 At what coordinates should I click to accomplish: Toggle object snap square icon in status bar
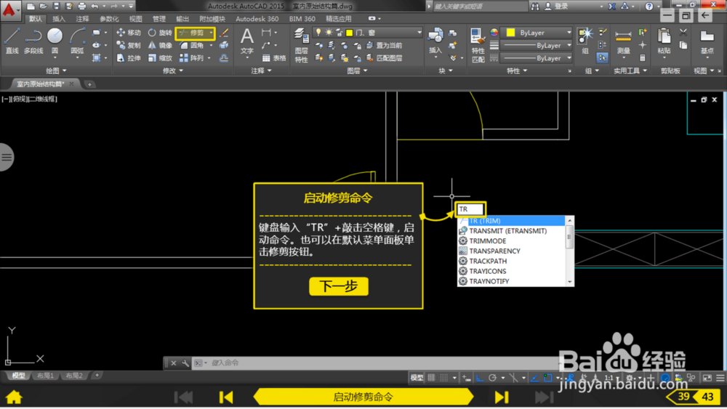click(x=547, y=378)
